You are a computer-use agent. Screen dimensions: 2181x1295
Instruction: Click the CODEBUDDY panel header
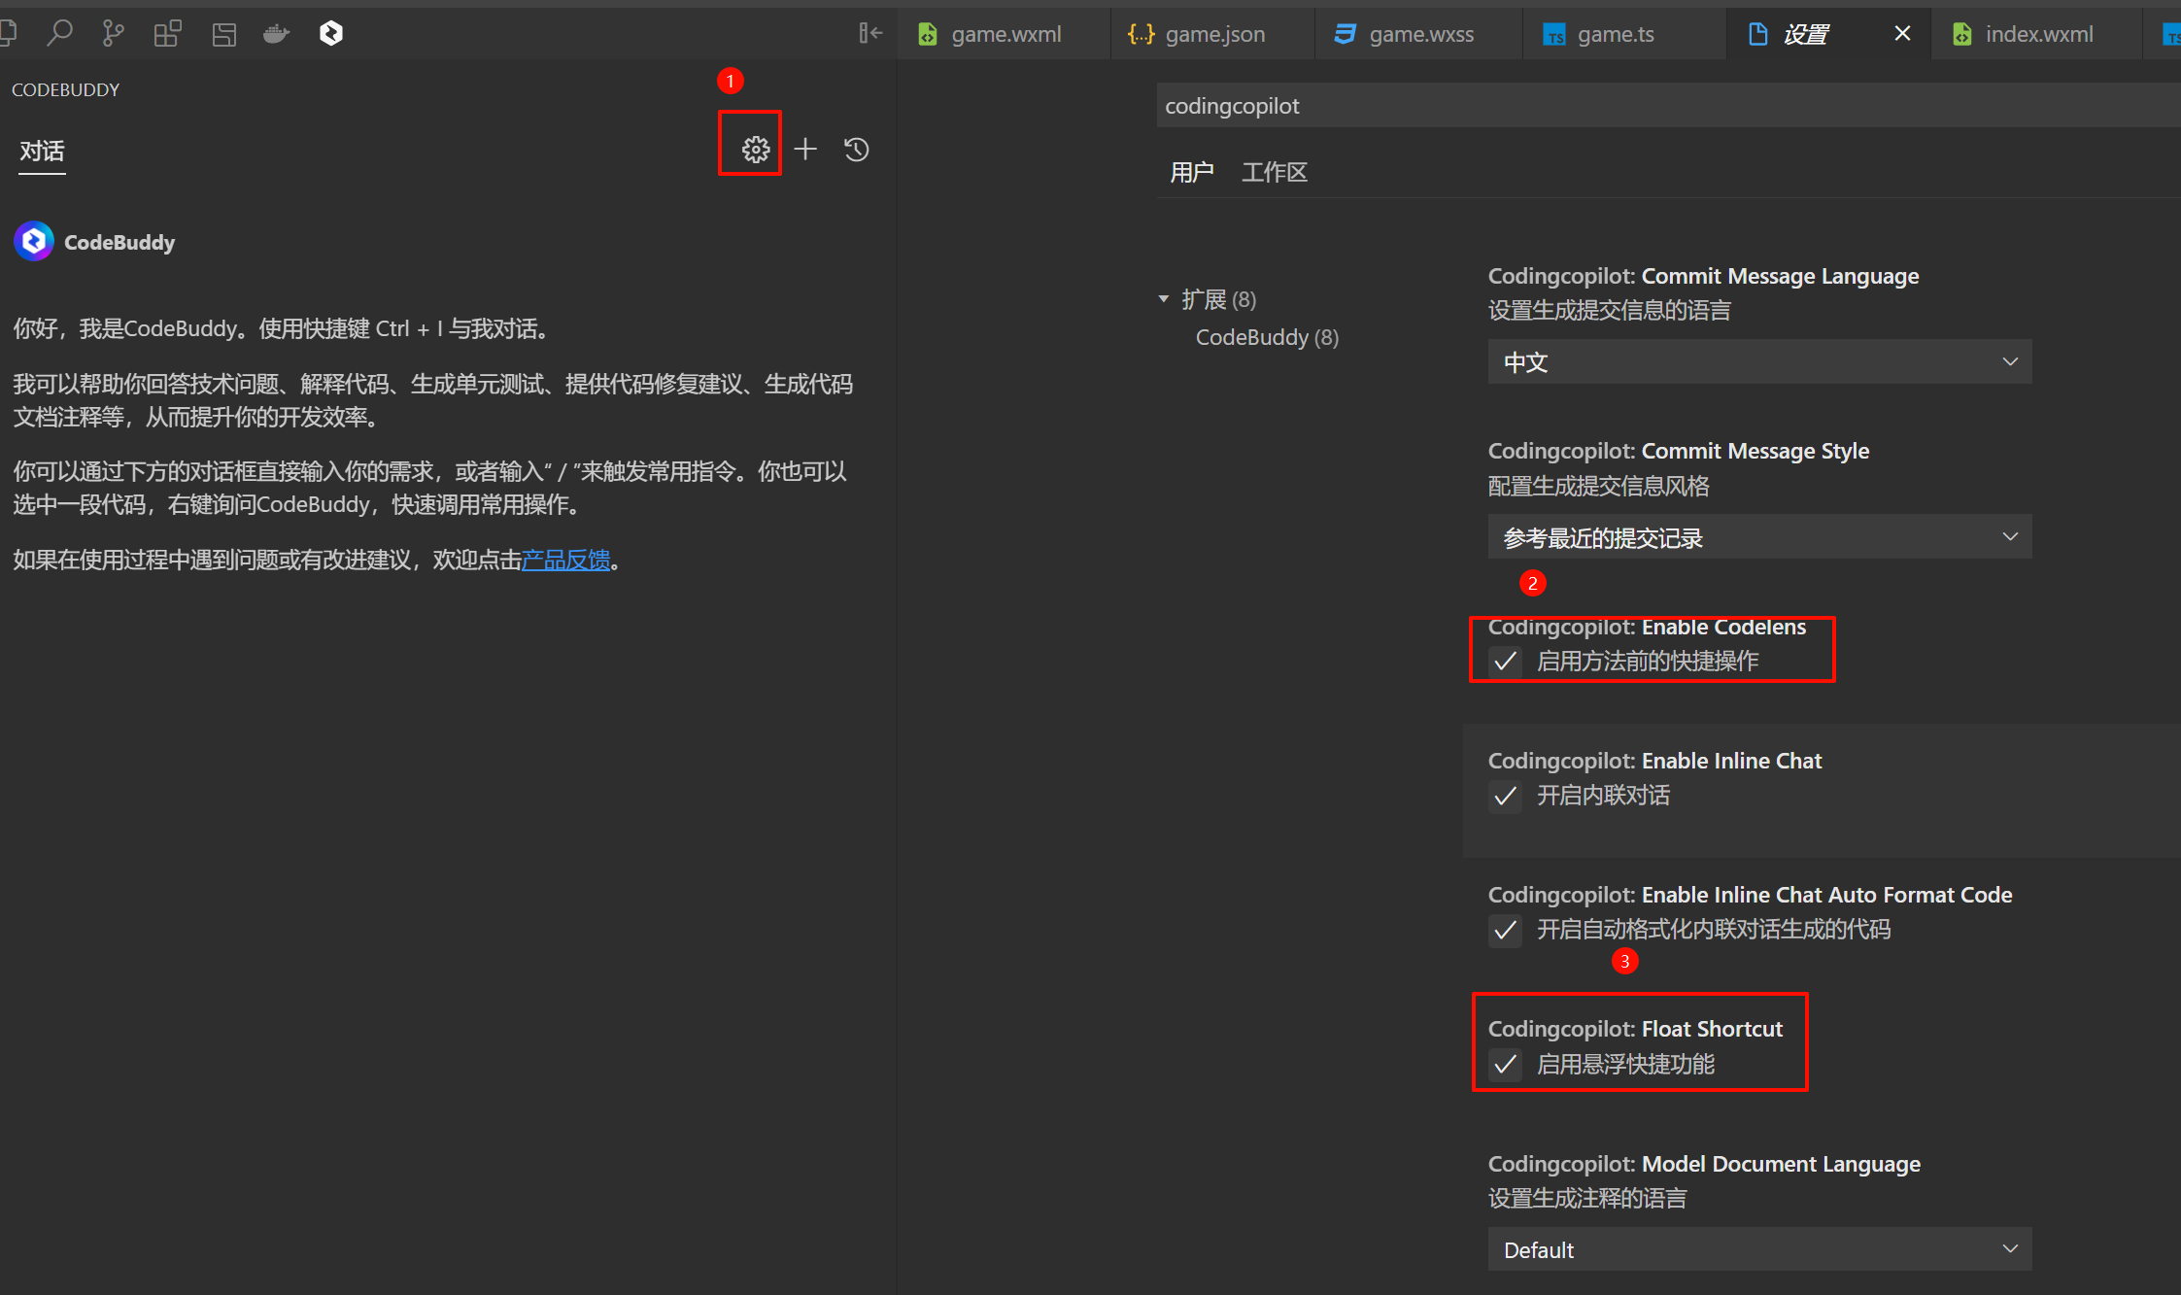[65, 89]
